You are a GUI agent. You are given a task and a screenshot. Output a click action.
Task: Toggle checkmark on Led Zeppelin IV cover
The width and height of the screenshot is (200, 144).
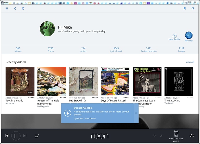(72, 93)
